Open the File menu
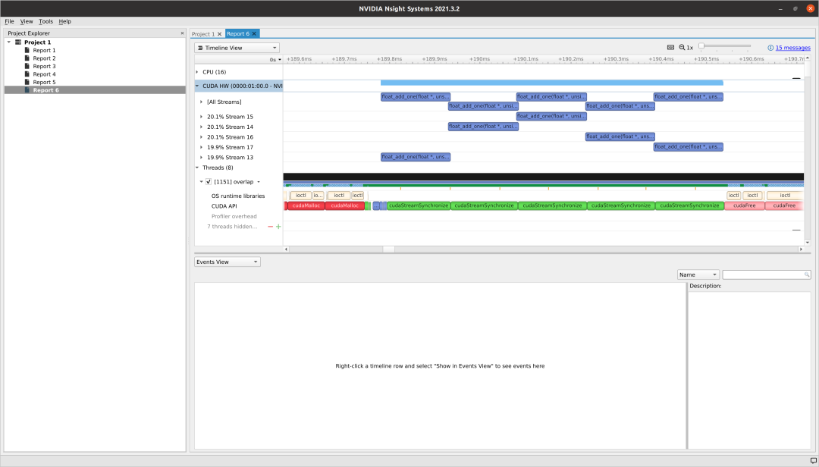Image resolution: width=819 pixels, height=467 pixels. point(9,21)
